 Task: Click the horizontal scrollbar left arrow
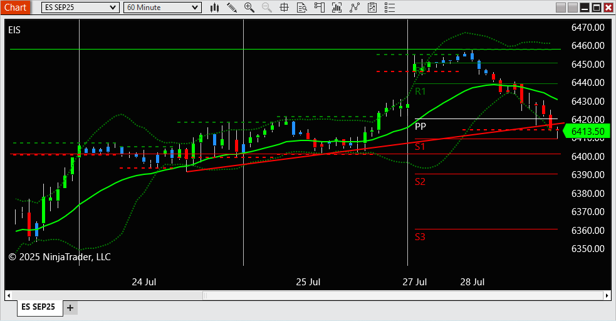coord(9,295)
